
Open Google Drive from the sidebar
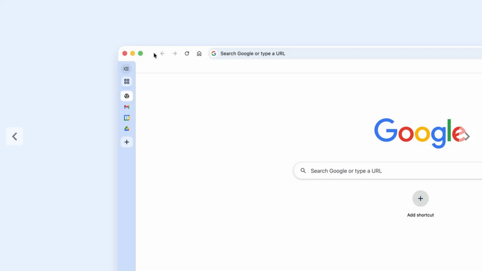pos(127,129)
